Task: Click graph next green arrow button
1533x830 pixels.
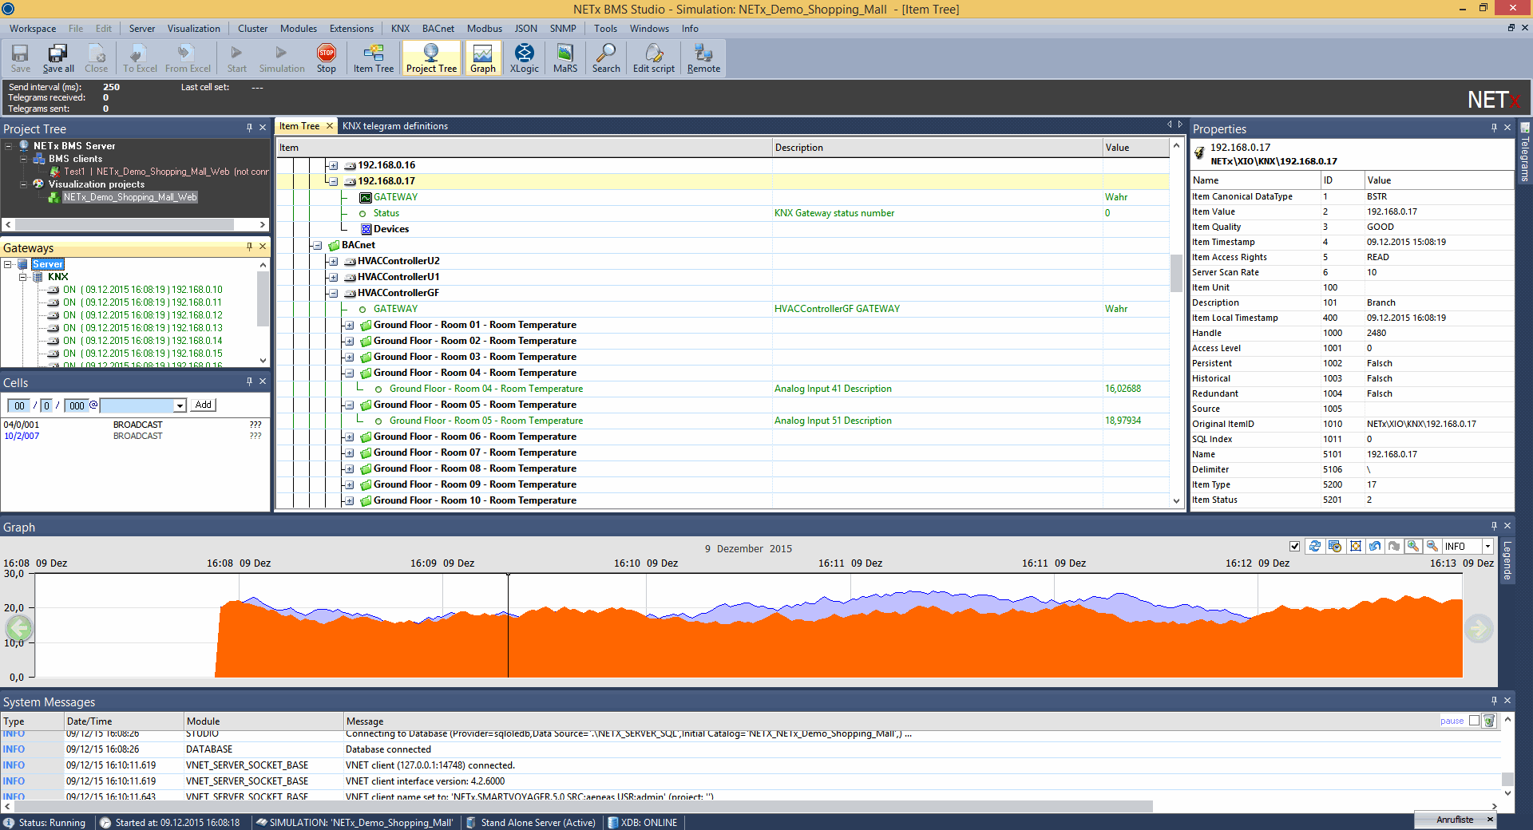Action: 1479,628
